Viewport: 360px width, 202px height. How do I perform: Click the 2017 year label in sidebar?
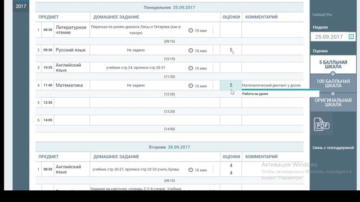[21, 6]
